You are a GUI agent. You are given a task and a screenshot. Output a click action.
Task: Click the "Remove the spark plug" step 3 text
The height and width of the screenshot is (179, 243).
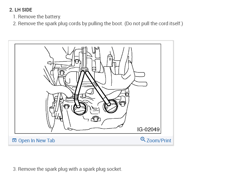point(70,169)
